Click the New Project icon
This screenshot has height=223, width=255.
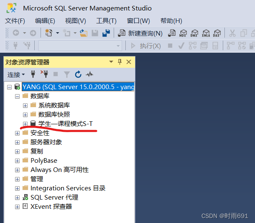click(x=48, y=33)
